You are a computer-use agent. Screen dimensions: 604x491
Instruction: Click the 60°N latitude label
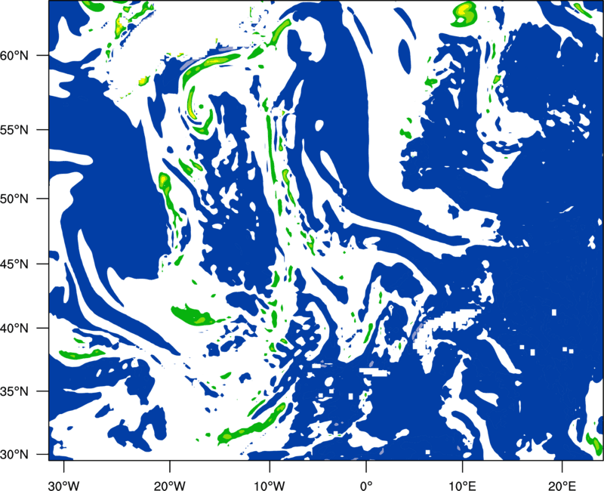coord(14,55)
